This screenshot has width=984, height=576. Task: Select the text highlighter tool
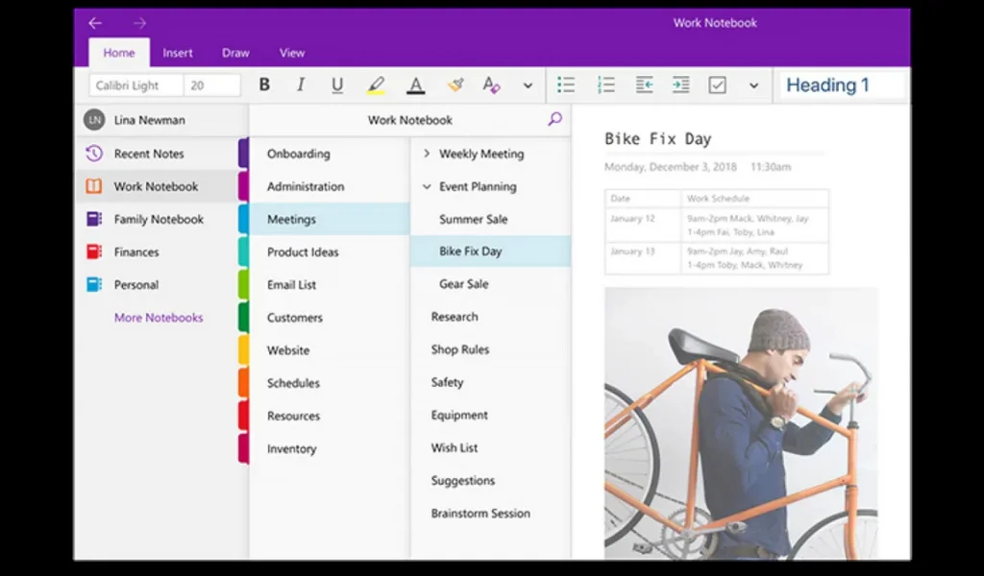point(376,84)
